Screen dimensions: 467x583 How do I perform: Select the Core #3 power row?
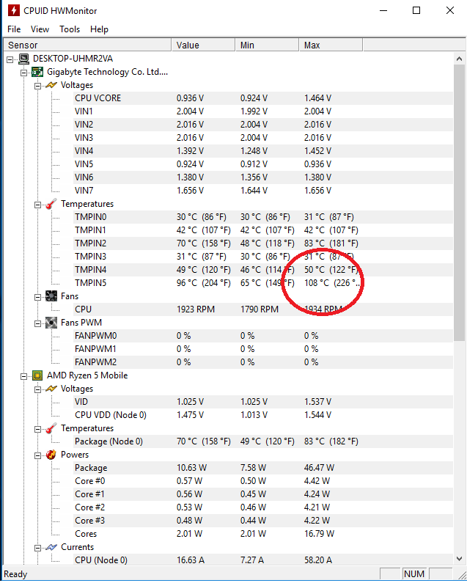point(263,521)
